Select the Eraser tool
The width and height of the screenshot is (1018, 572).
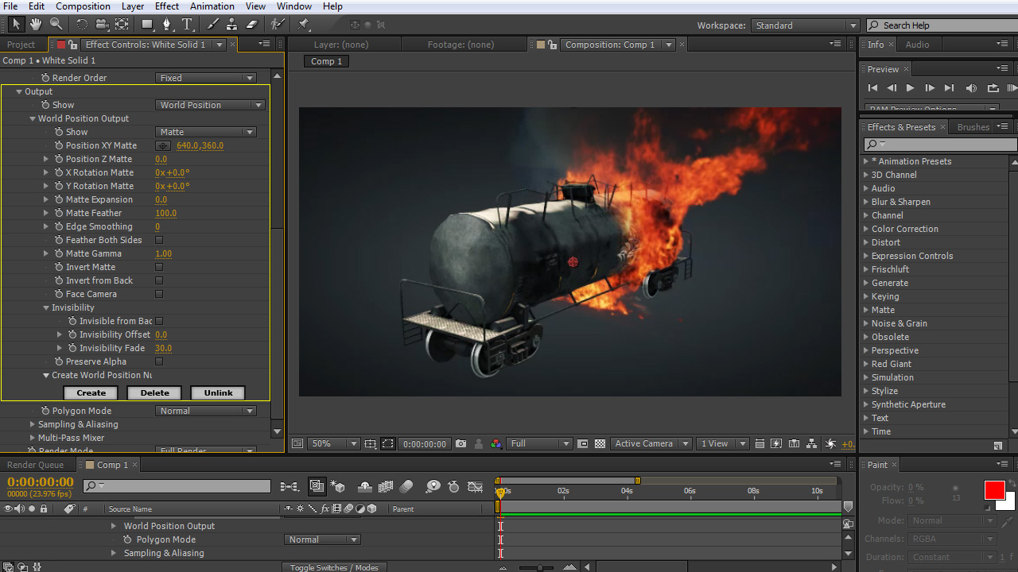(x=252, y=25)
